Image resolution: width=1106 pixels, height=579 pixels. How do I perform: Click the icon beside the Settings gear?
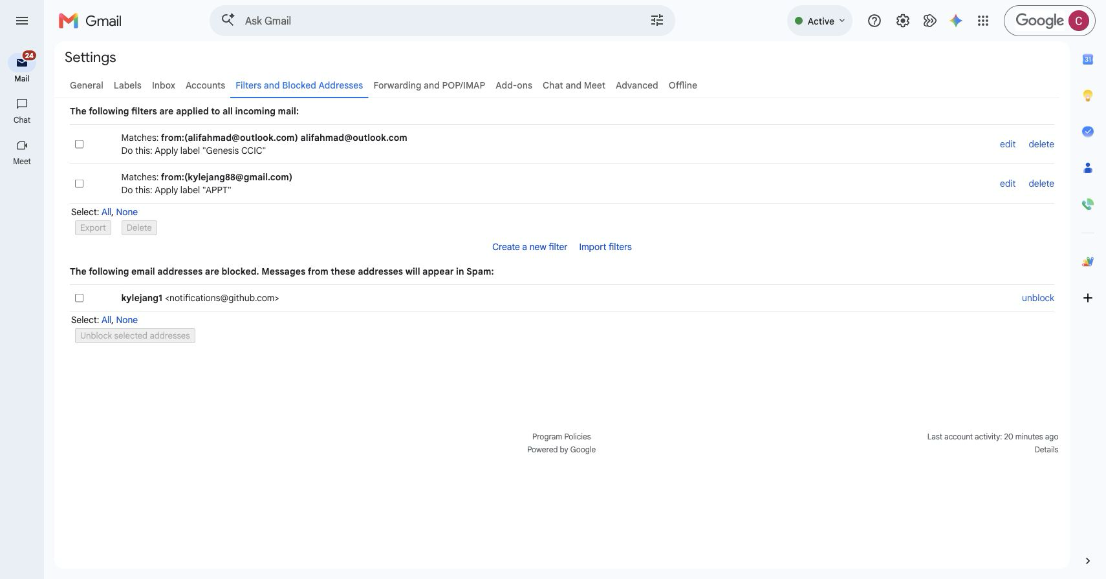click(x=929, y=21)
